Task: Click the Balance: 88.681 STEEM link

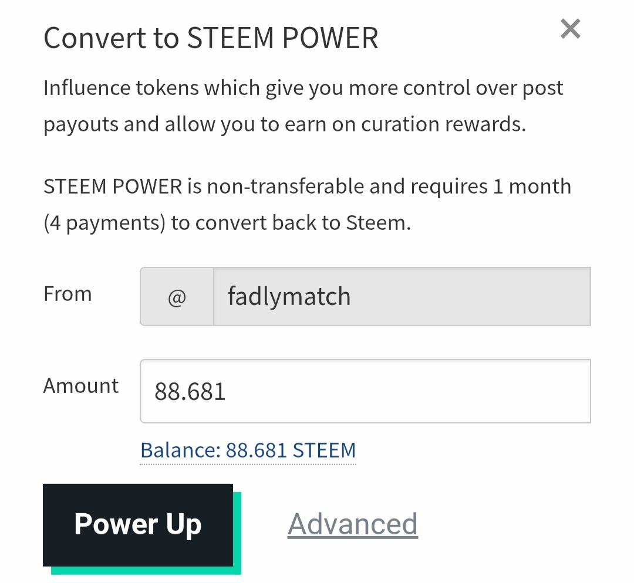Action: [248, 450]
